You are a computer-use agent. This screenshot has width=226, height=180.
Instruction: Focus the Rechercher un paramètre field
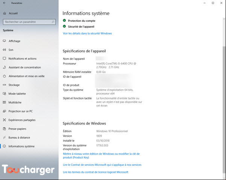pyautogui.click(x=29, y=22)
